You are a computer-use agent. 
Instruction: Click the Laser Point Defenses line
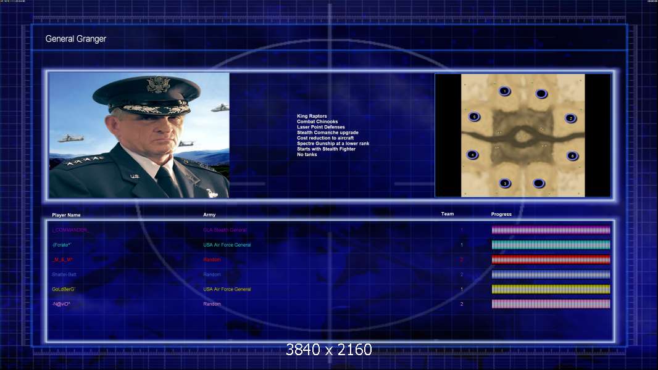pyautogui.click(x=320, y=127)
